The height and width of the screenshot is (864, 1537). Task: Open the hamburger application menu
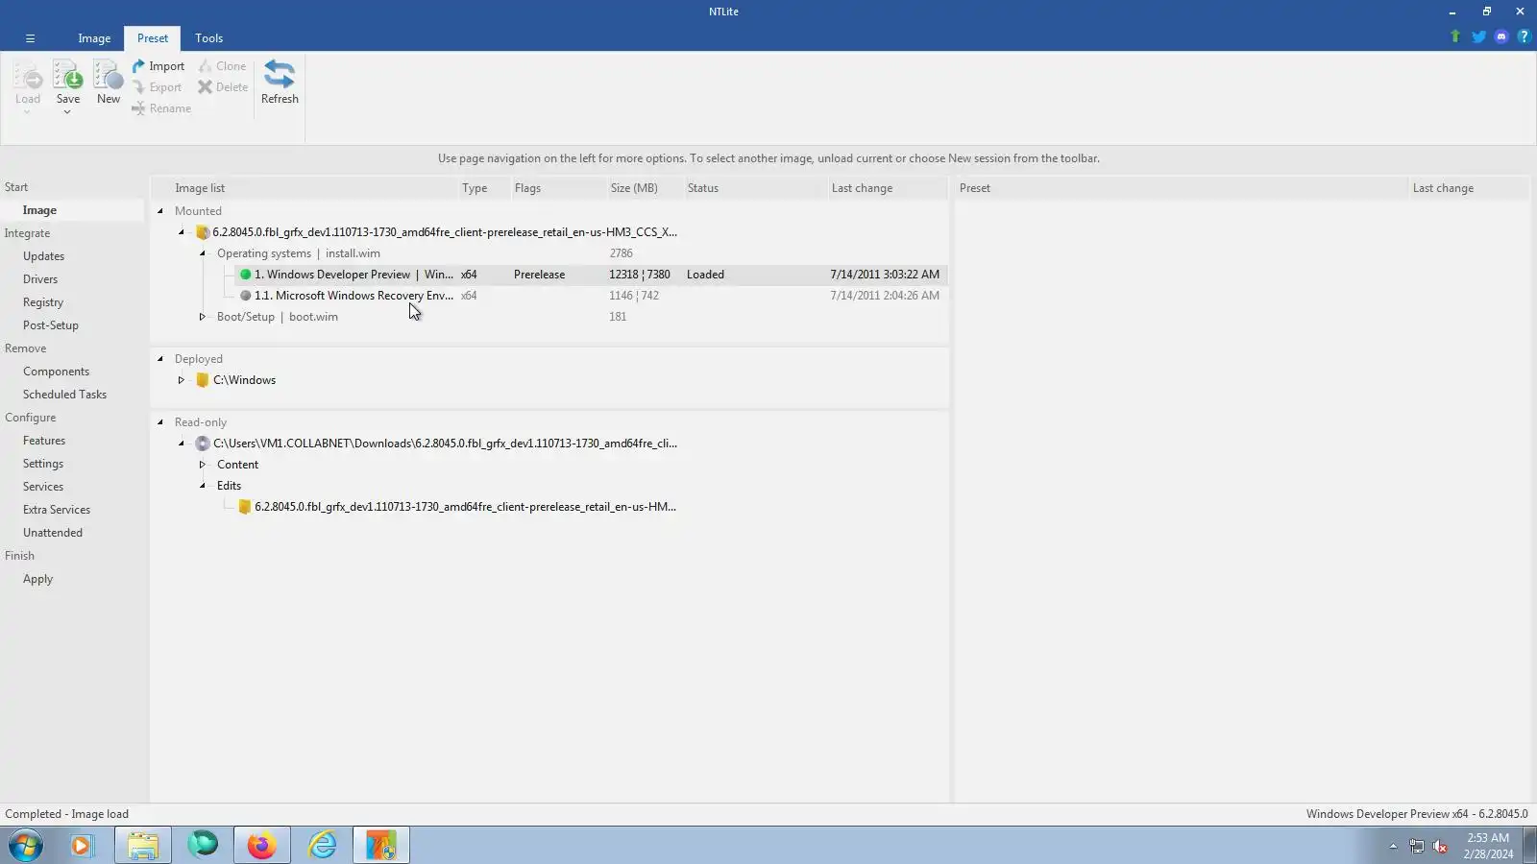coord(30,38)
